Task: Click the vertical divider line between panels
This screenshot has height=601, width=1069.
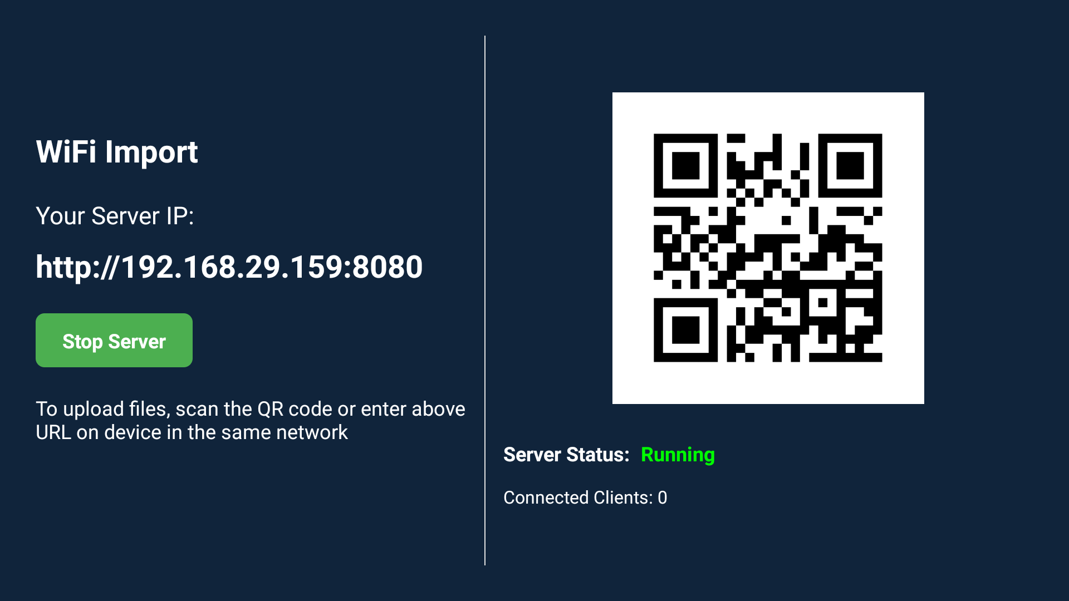Action: pos(485,300)
